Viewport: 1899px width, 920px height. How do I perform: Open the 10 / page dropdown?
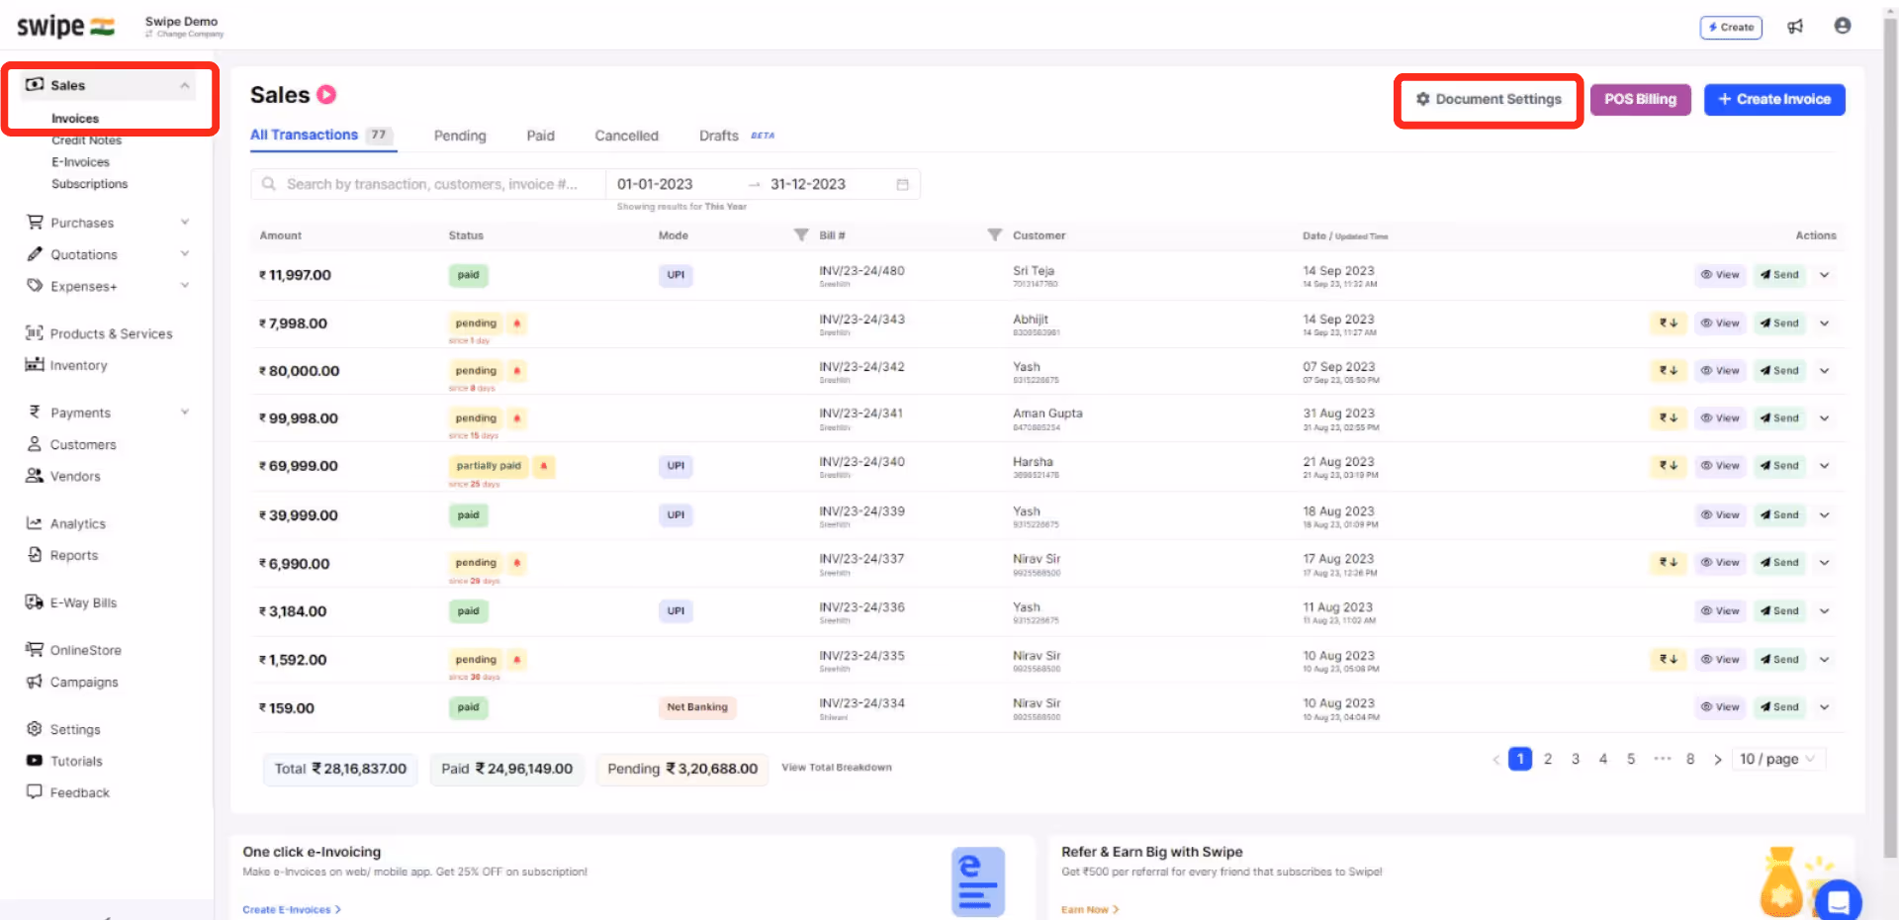[x=1778, y=760]
